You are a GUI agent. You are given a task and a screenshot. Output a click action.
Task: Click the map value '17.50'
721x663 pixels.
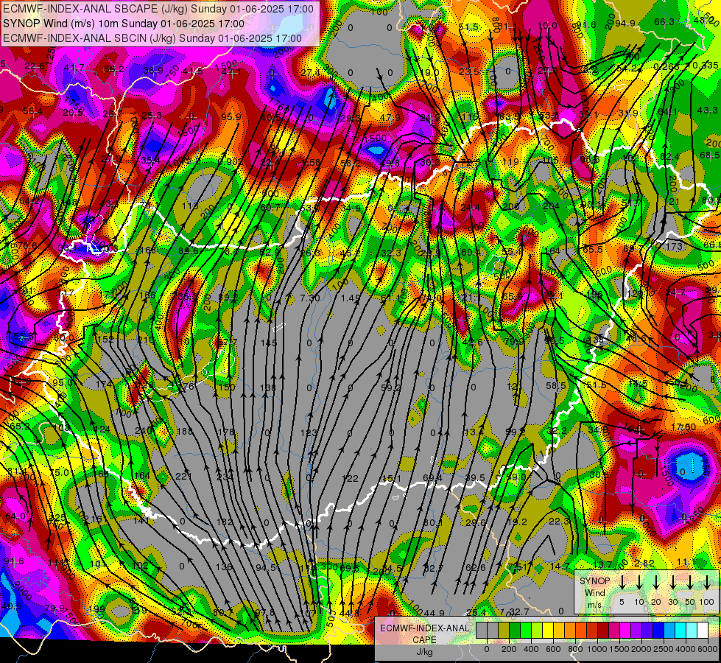[x=683, y=427]
